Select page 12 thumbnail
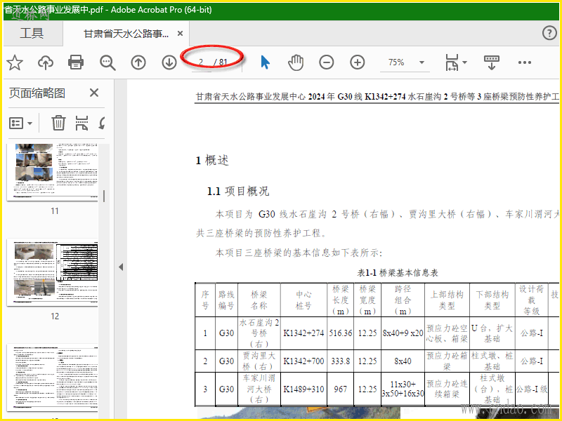Image resolution: width=562 pixels, height=421 pixels. click(52, 273)
